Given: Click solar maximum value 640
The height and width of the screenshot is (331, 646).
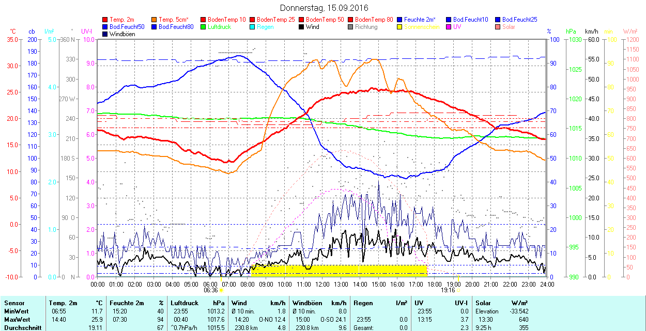Looking at the screenshot, I should click(x=524, y=320).
